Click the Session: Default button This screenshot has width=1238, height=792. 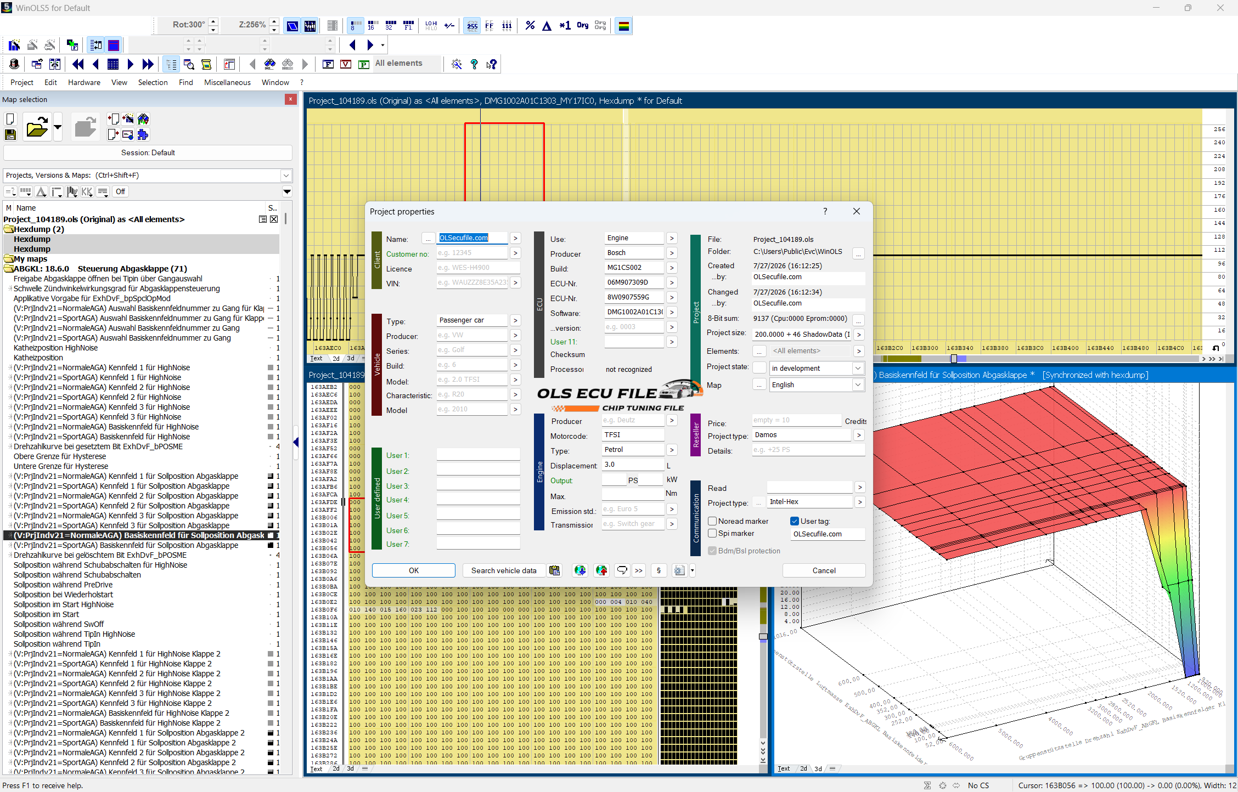pyautogui.click(x=148, y=152)
